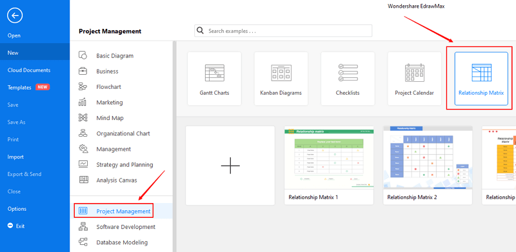Click the Kanban Diagrams label
Screen dimensions: 516x252
point(281,93)
